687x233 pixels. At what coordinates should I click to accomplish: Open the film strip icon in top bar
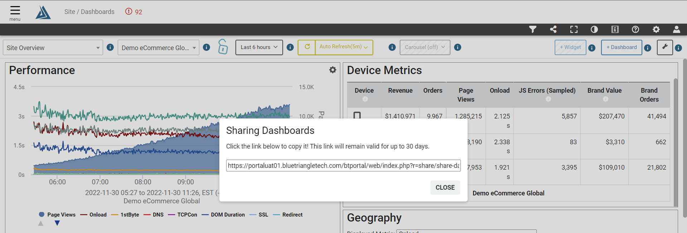pos(615,29)
